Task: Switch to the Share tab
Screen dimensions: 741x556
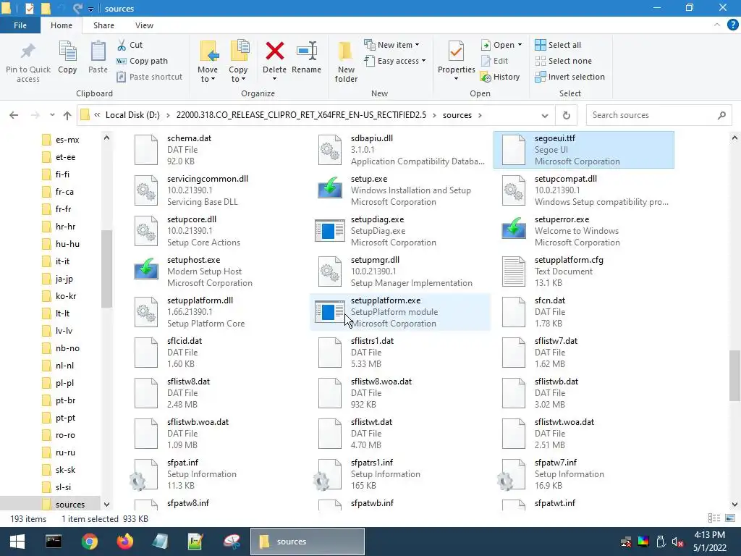Action: pyautogui.click(x=103, y=25)
